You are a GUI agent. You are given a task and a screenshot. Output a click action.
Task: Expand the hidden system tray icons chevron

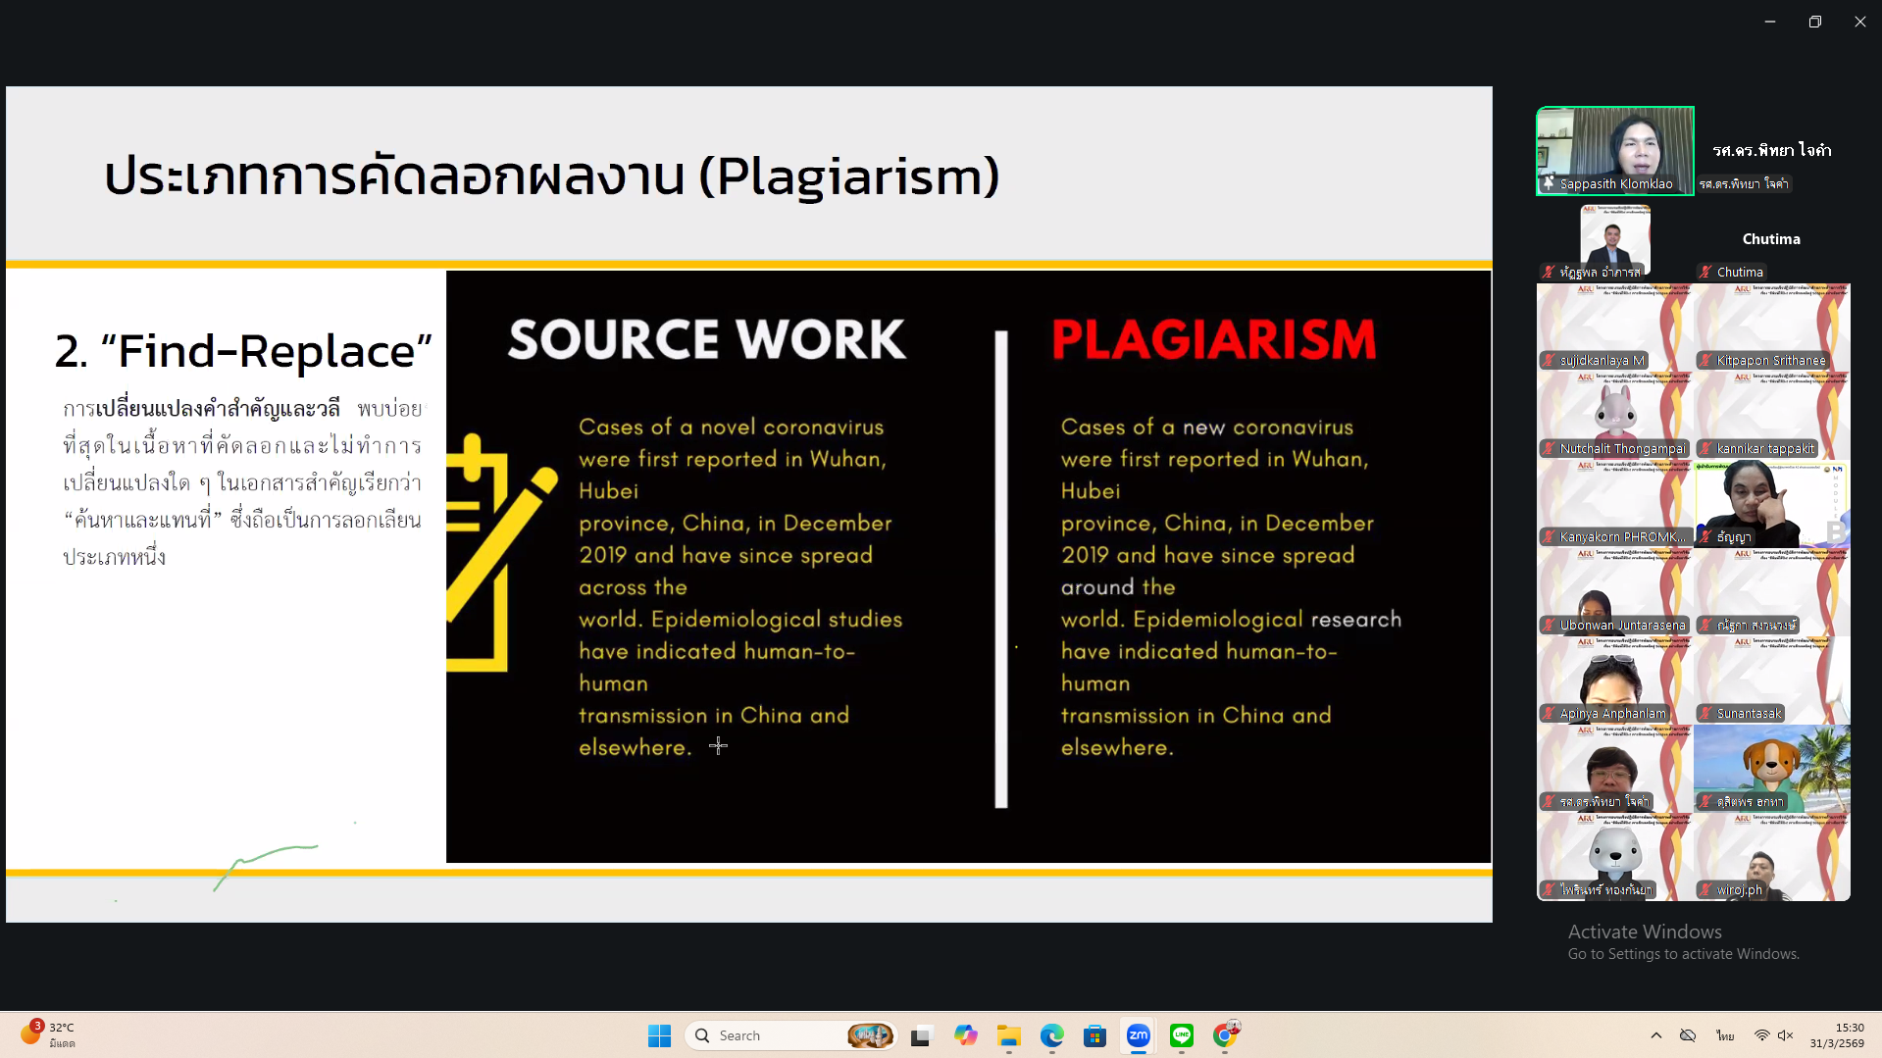[x=1656, y=1035]
